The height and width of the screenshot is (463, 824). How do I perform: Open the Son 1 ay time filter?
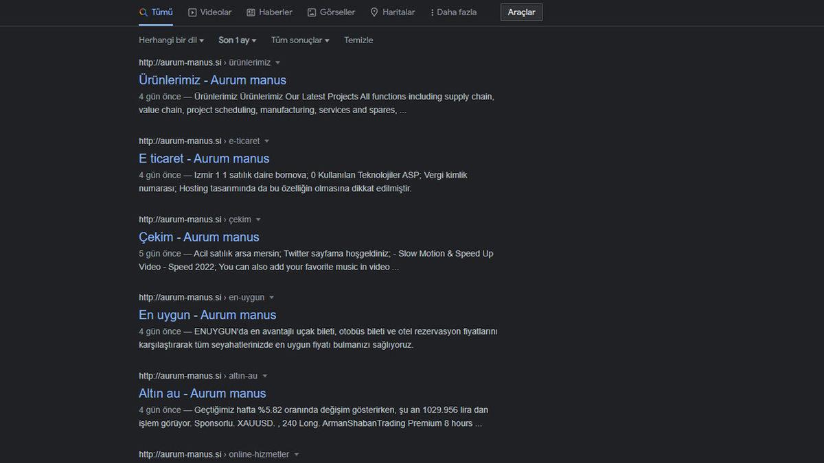click(236, 40)
